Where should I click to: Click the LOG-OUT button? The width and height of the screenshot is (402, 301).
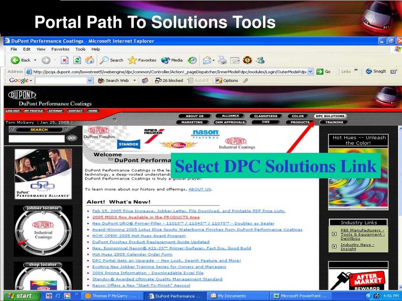click(x=13, y=111)
